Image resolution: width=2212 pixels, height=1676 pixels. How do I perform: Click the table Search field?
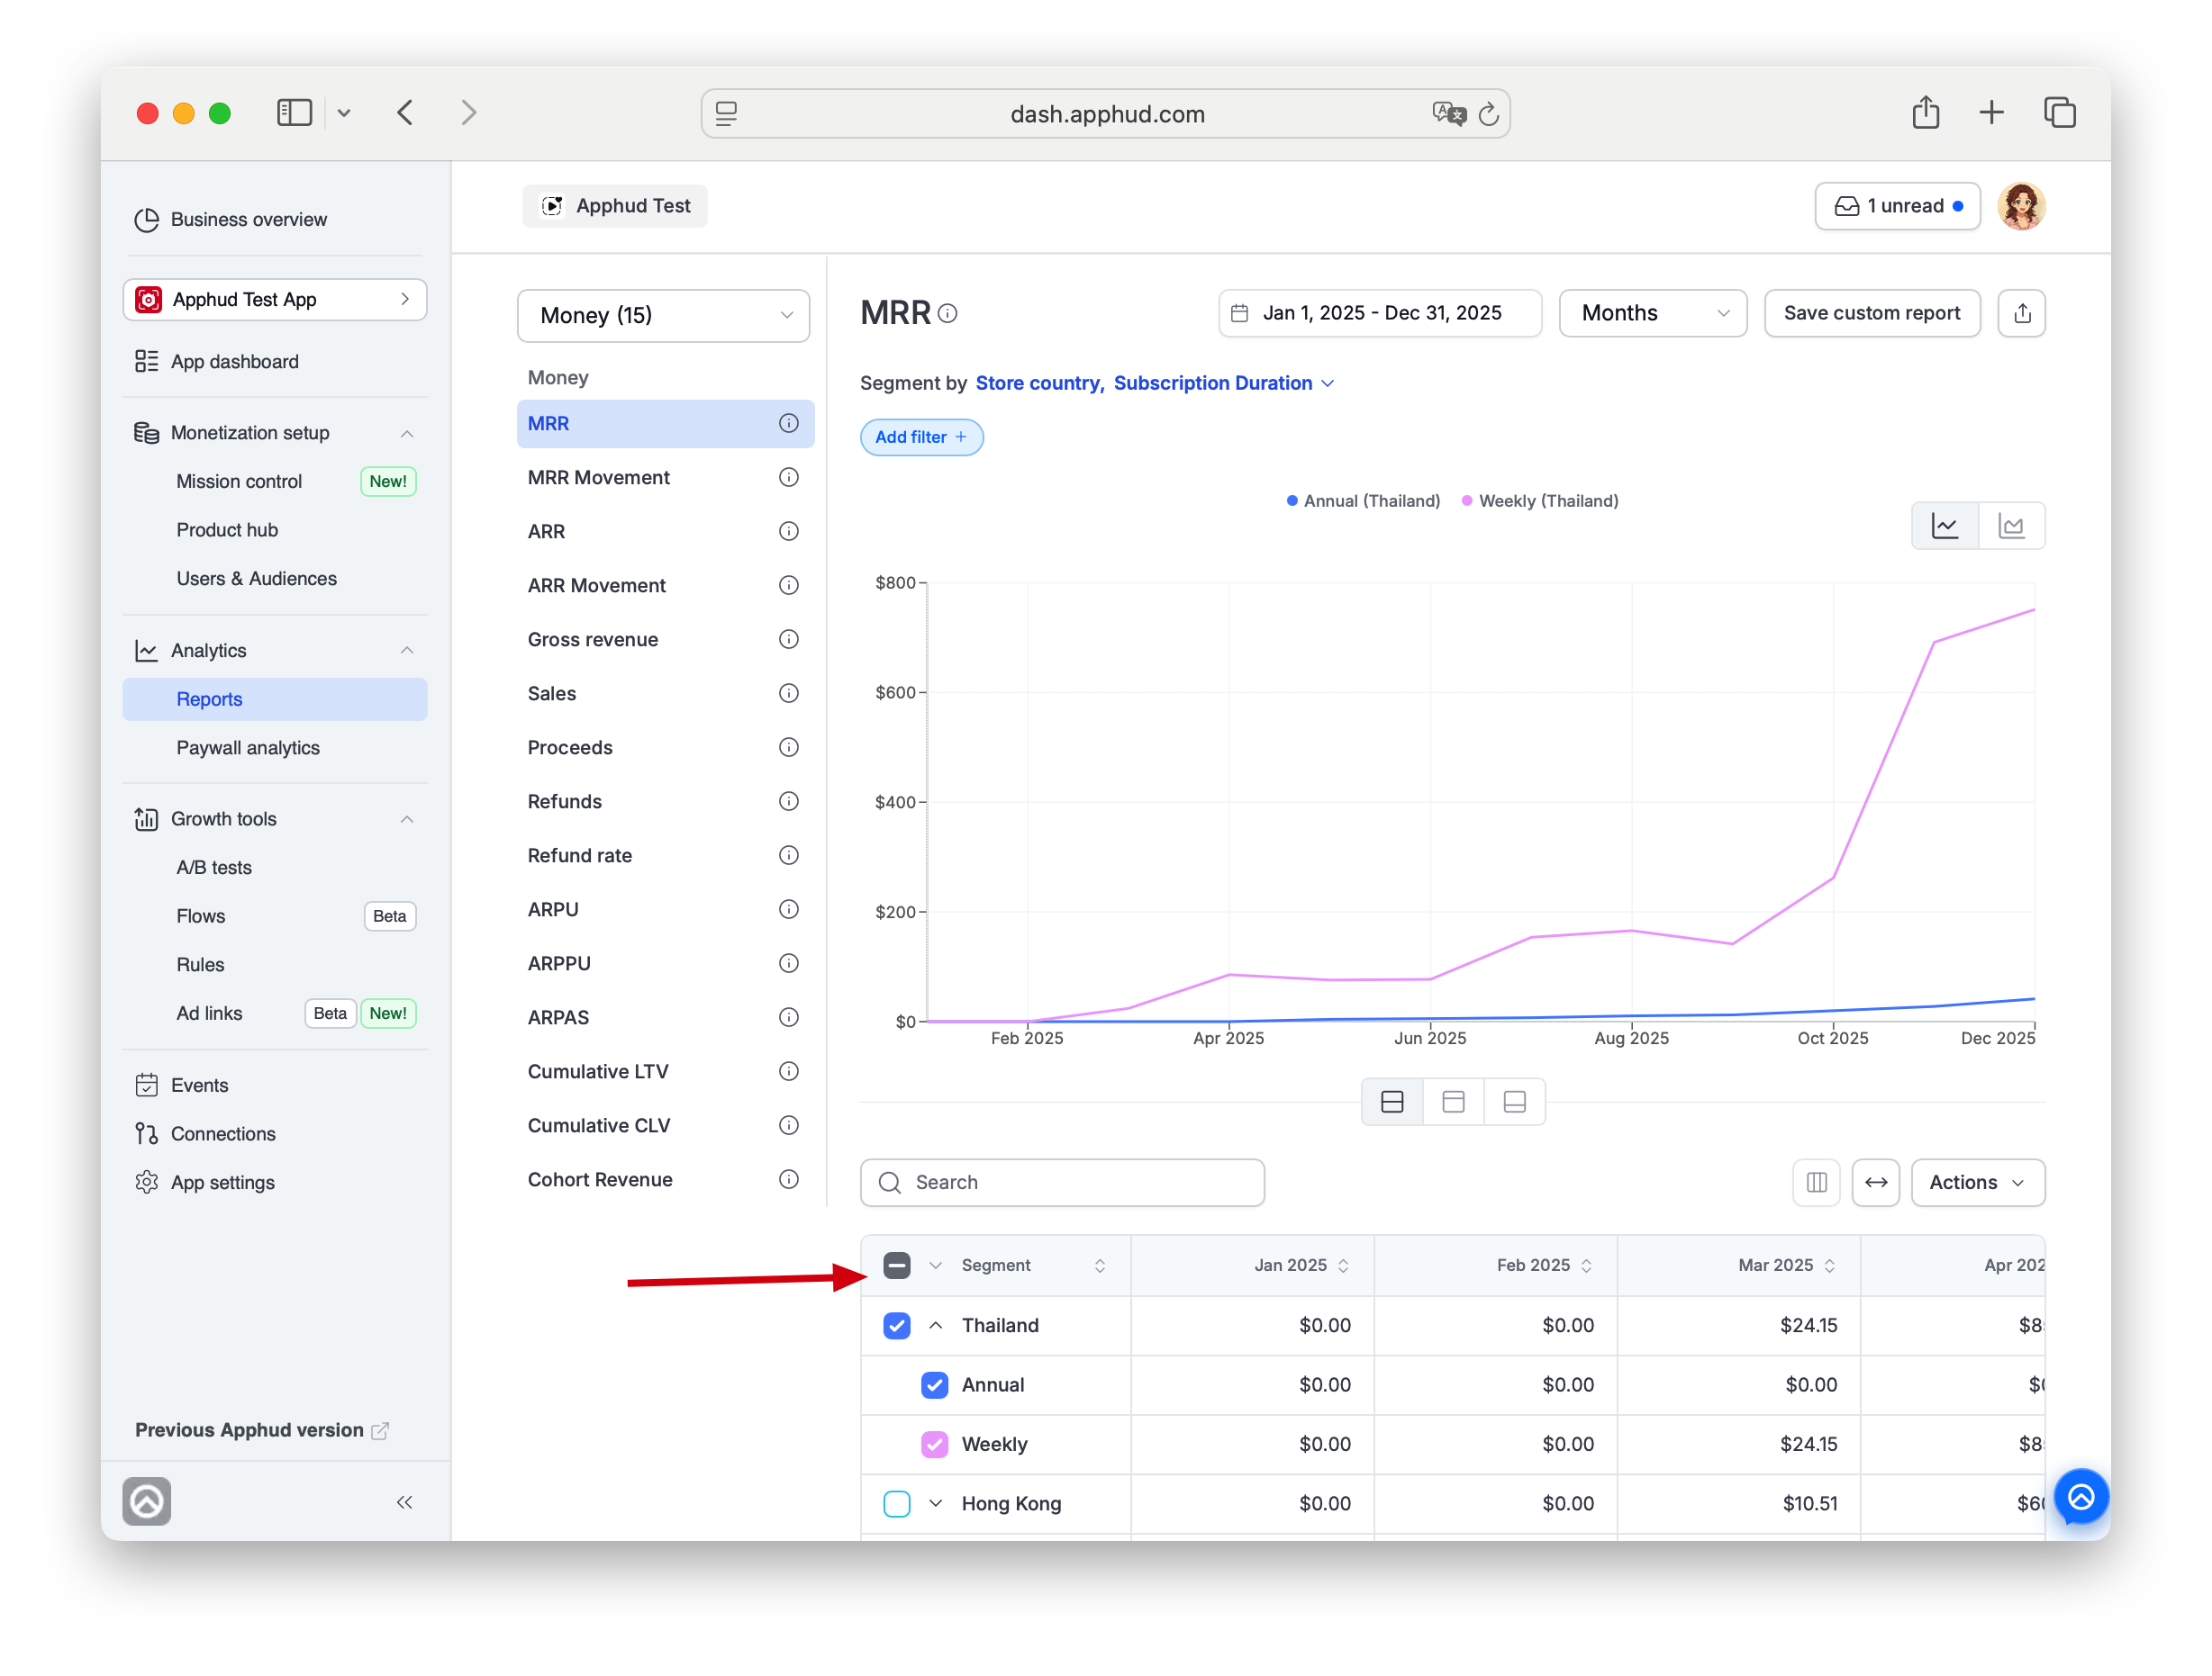[1061, 1183]
